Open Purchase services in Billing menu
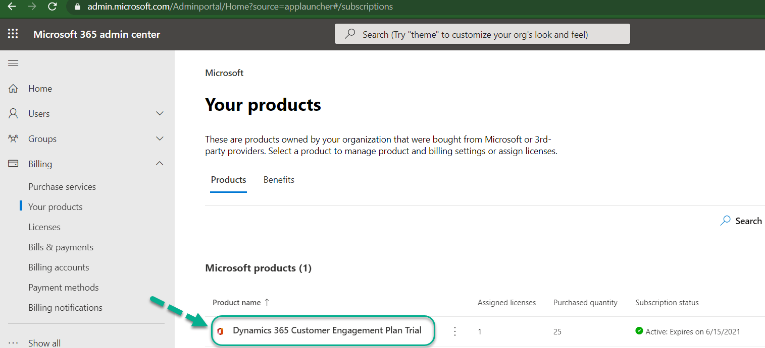 [62, 187]
